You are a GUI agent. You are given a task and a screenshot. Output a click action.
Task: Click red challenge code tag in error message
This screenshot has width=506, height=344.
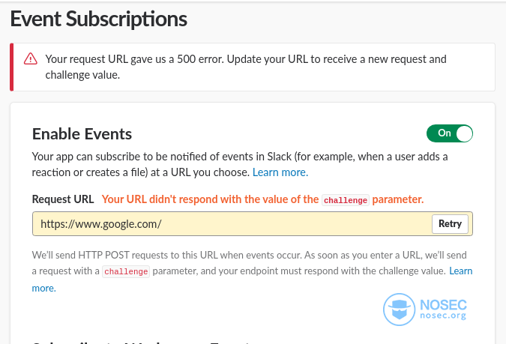tap(346, 200)
